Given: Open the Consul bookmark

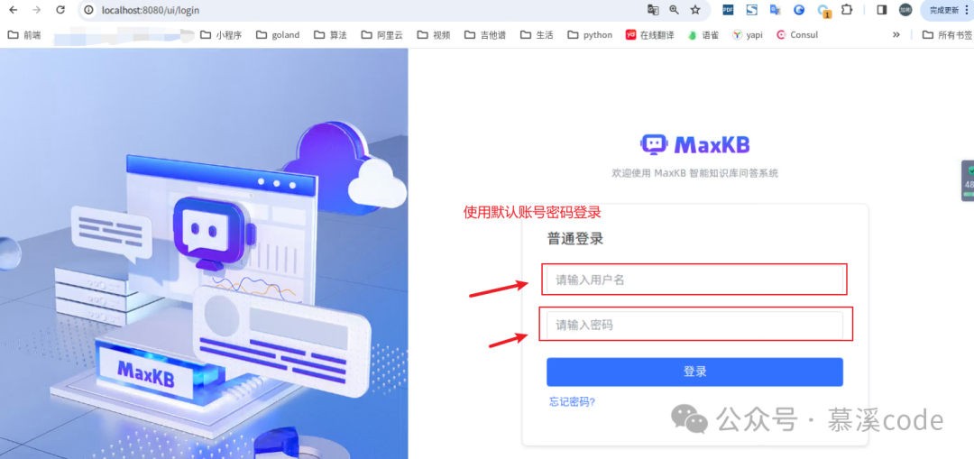Looking at the screenshot, I should tap(797, 35).
